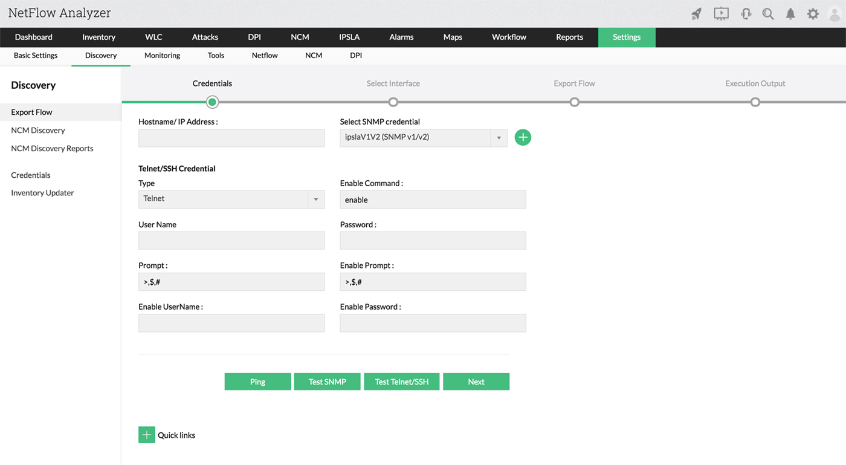Open the user profile avatar
Viewport: 846px width, 465px height.
[x=835, y=14]
